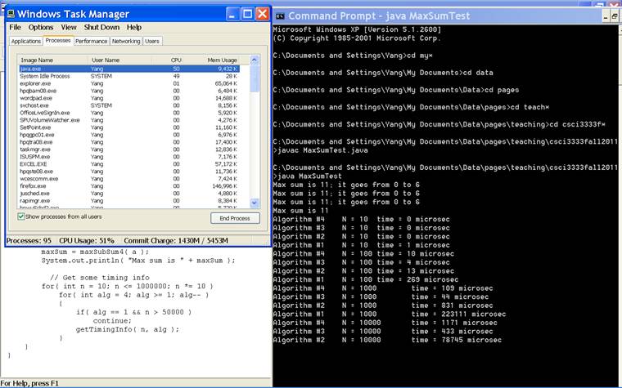This screenshot has height=388, width=622.
Task: Switch to the Performance tab
Action: click(x=91, y=41)
